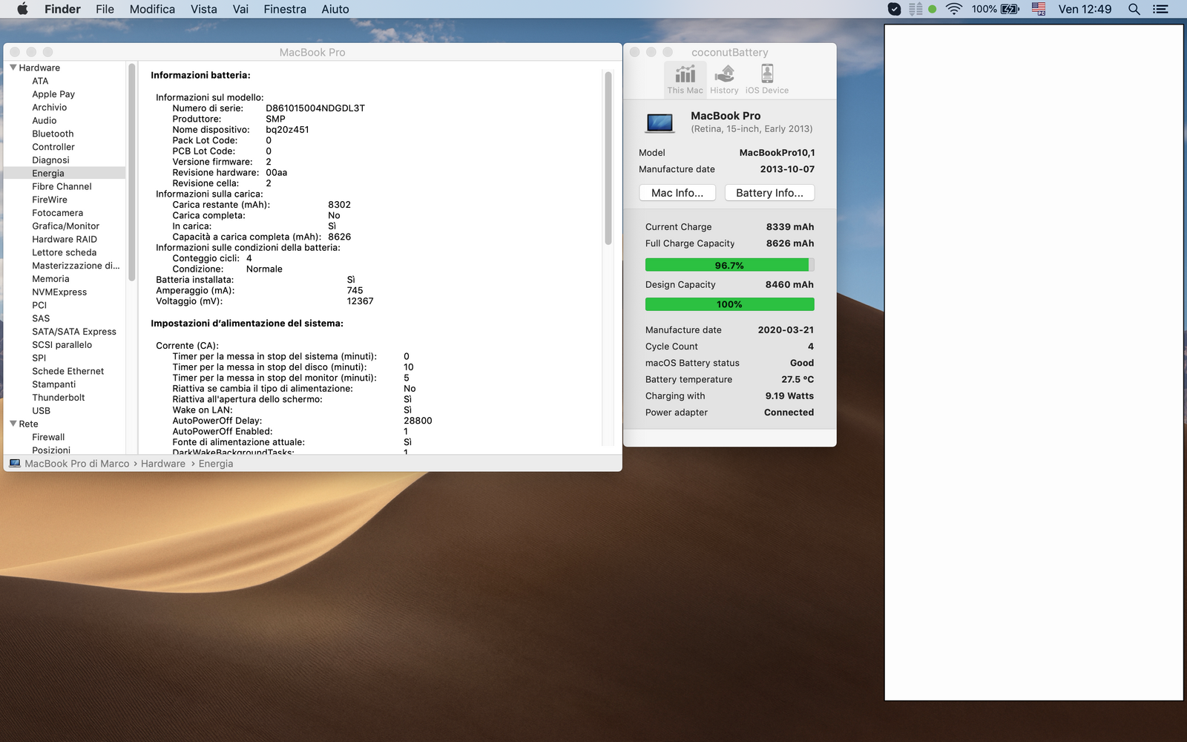Click the 100% design capacity bar

coord(729,304)
